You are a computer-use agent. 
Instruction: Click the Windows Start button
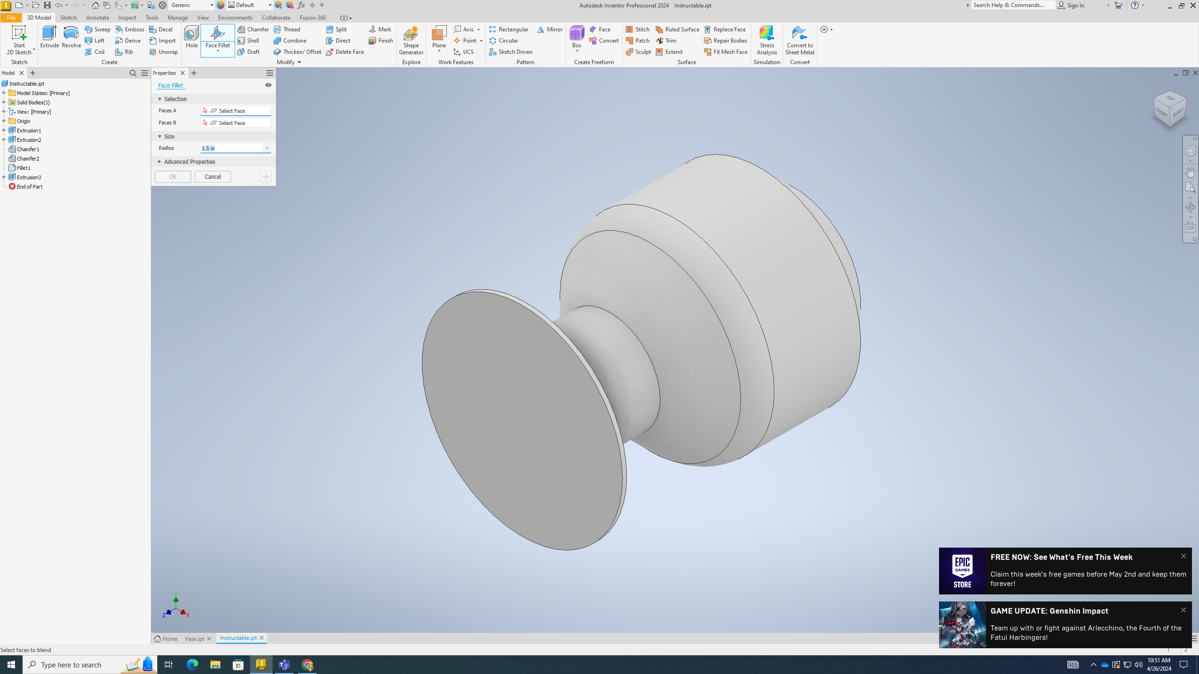click(x=11, y=665)
